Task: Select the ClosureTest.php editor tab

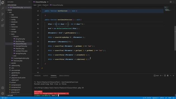Action: (x=41, y=2)
